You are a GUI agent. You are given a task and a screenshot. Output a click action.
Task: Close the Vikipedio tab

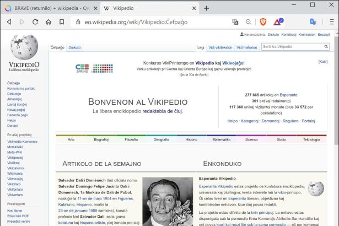(x=194, y=8)
